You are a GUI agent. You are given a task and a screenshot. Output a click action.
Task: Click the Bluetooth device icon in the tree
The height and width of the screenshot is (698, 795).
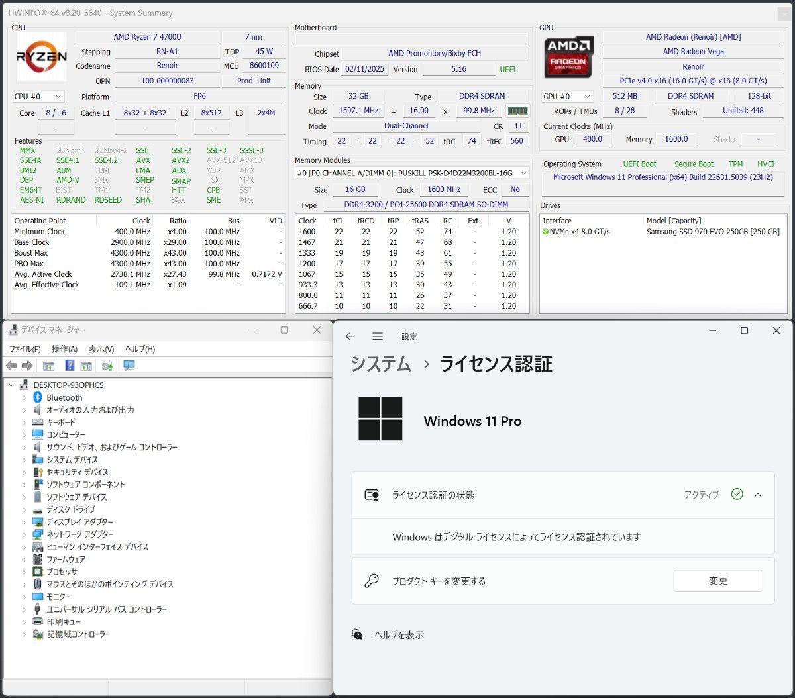tap(38, 397)
